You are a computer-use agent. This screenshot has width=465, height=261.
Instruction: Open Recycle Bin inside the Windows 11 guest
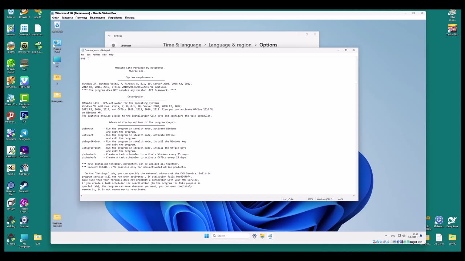pyautogui.click(x=57, y=27)
